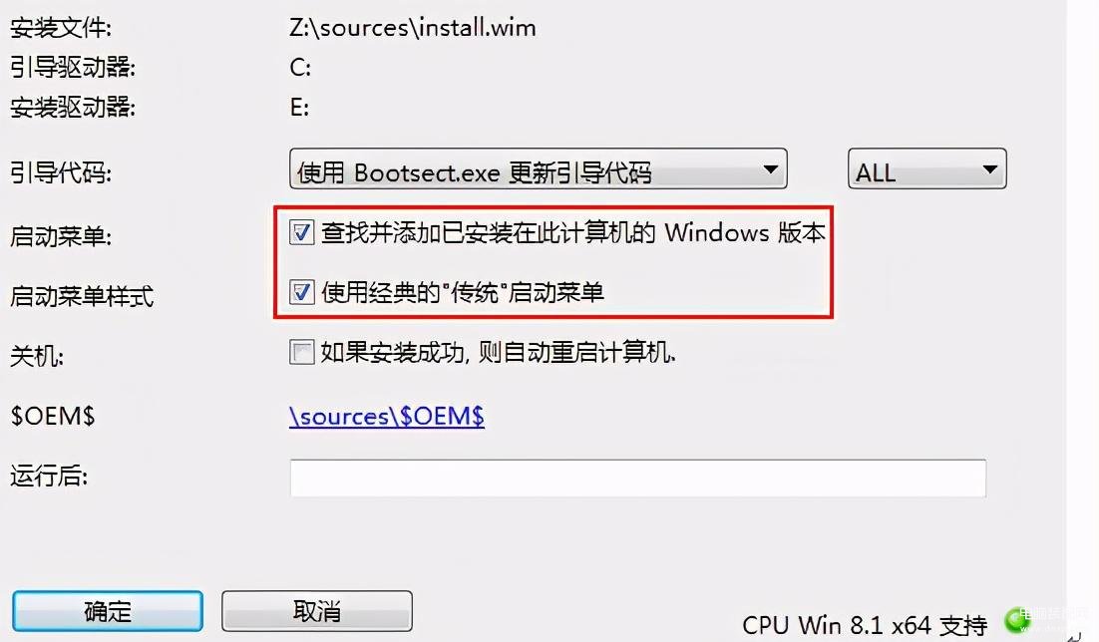Focus the 运行后 text field
The height and width of the screenshot is (642, 1099).
pos(638,478)
